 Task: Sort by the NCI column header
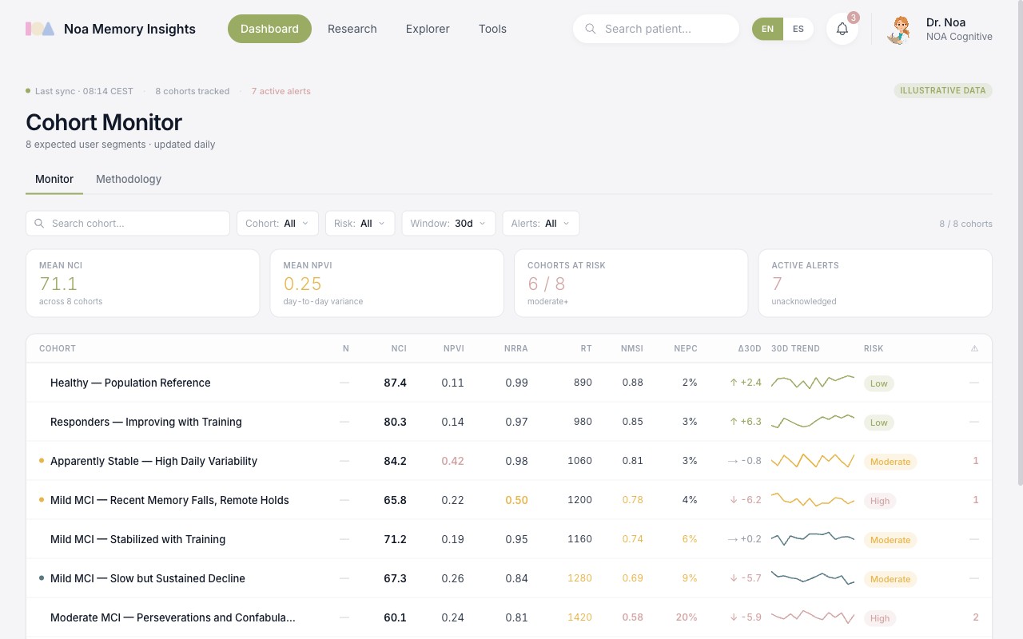click(399, 348)
